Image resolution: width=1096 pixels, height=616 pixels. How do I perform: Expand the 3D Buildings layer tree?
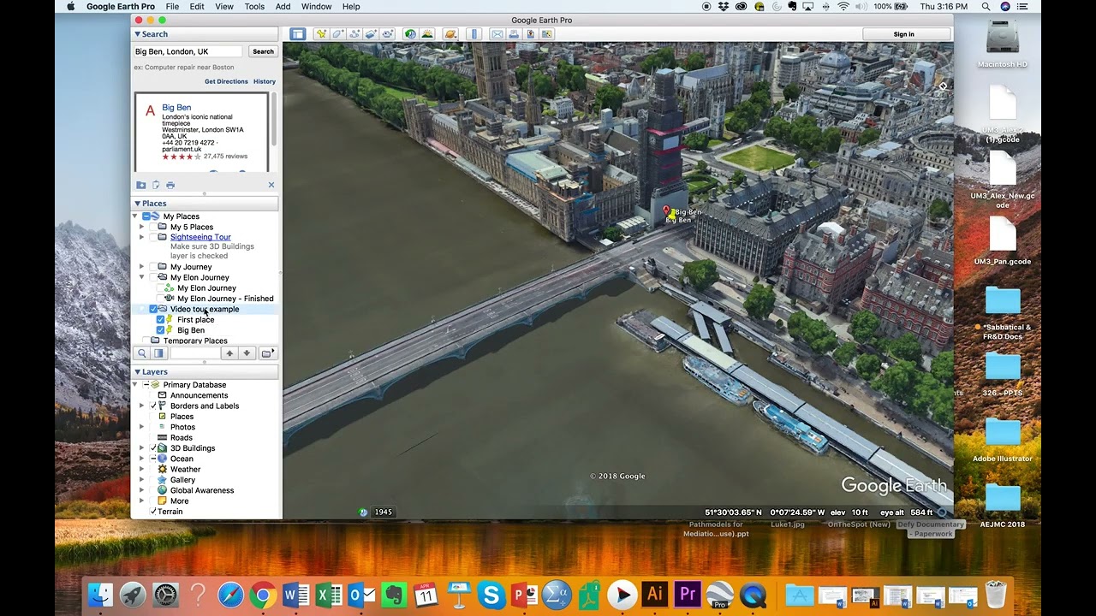pos(142,447)
